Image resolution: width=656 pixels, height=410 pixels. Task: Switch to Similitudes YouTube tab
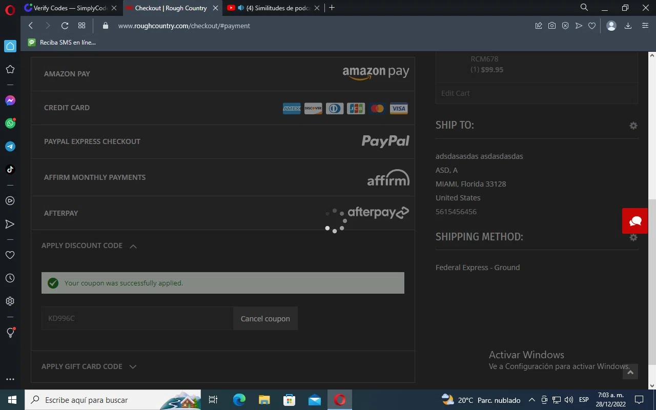(x=275, y=8)
